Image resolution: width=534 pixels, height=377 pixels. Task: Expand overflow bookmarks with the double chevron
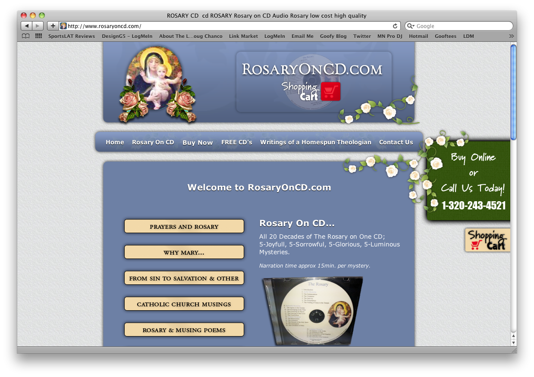pyautogui.click(x=512, y=36)
